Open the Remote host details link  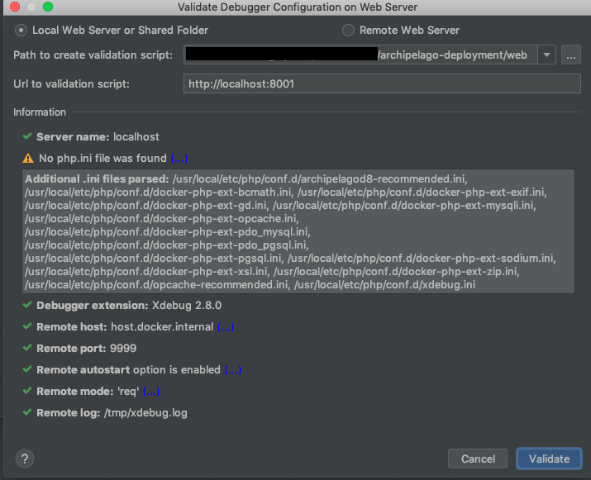pyautogui.click(x=225, y=326)
